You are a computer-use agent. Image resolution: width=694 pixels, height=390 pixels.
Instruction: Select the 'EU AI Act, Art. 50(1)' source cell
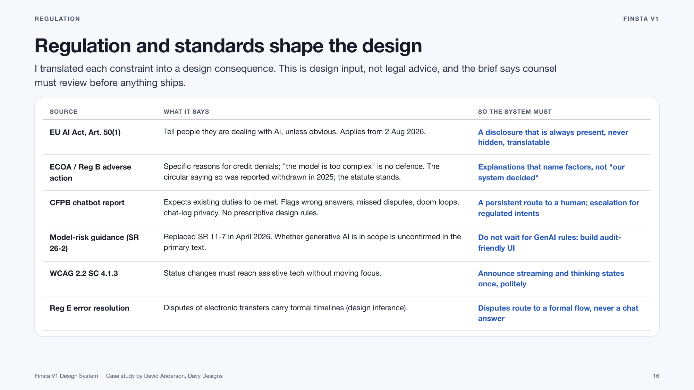[x=85, y=132]
